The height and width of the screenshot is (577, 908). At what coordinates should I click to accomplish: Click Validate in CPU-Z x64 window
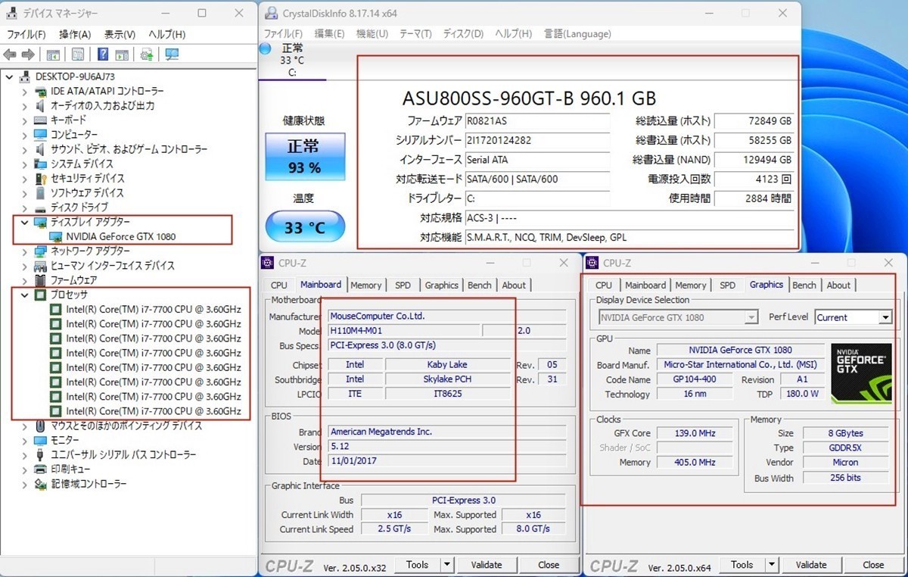click(x=811, y=565)
